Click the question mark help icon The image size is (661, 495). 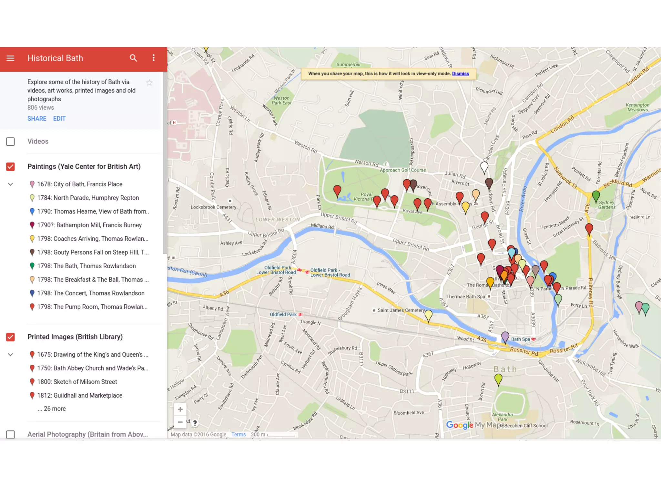tap(195, 423)
